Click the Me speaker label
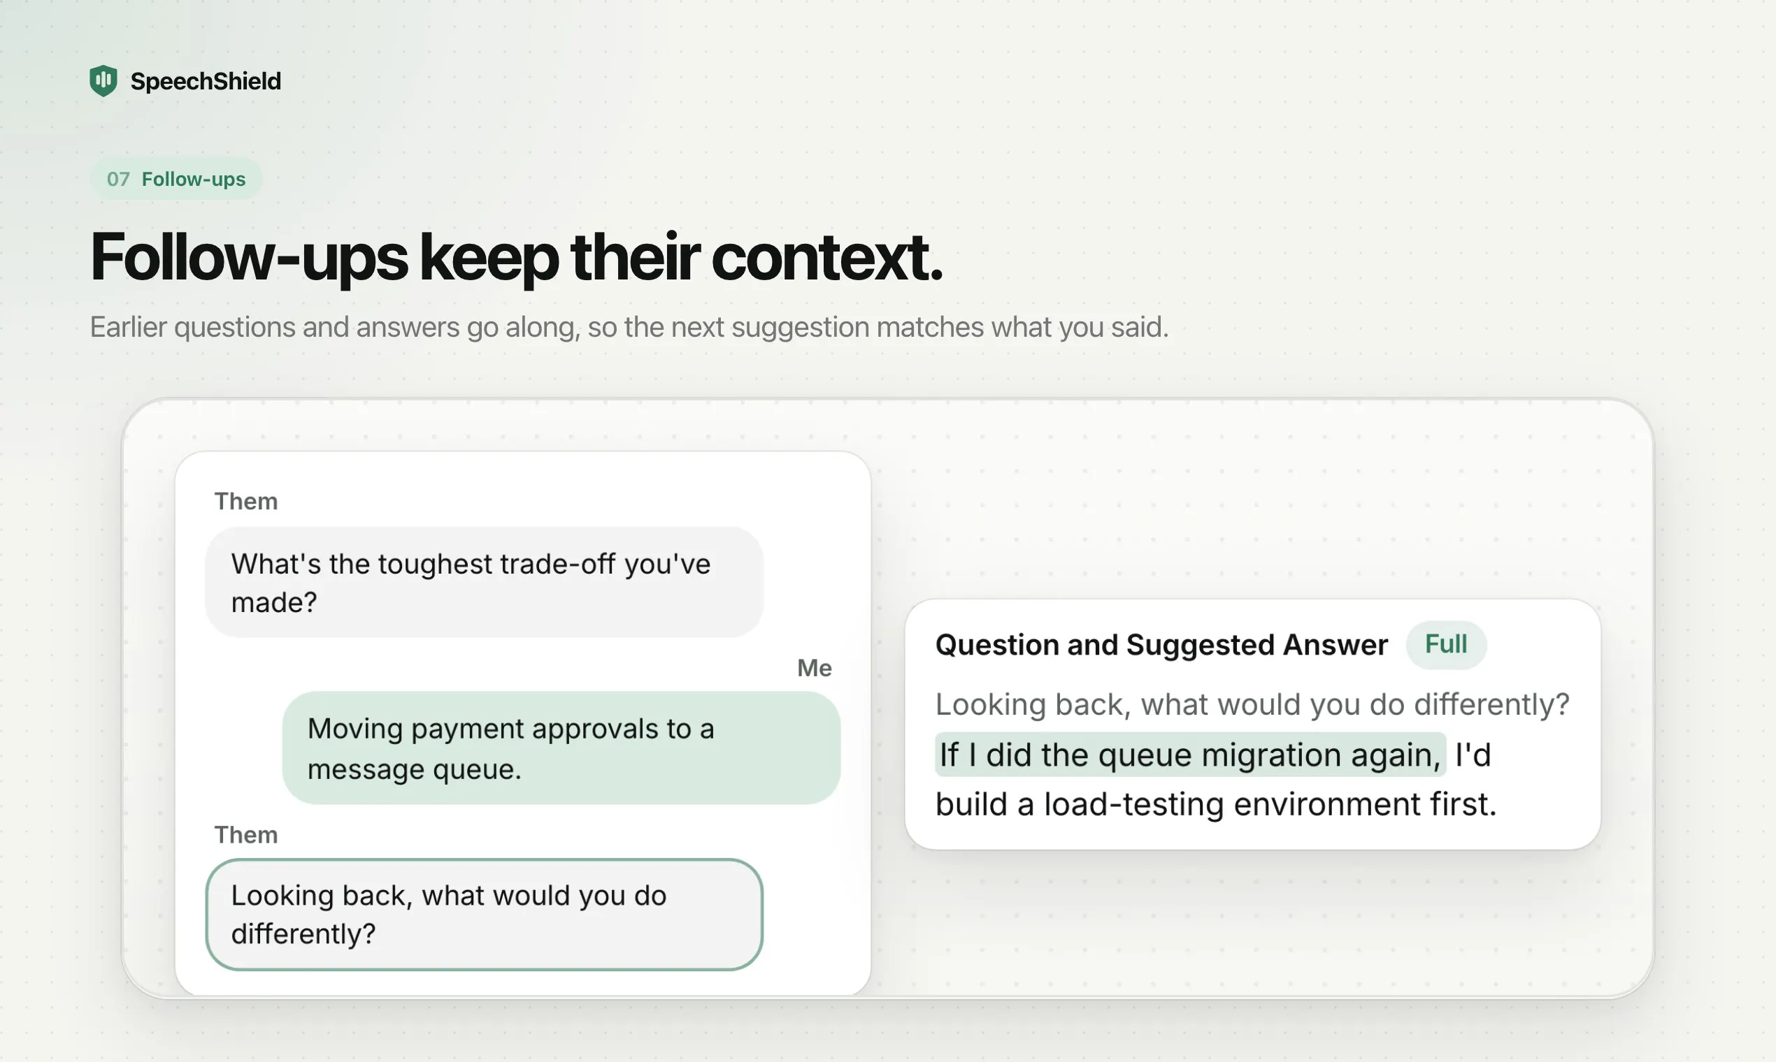1776x1062 pixels. point(815,668)
